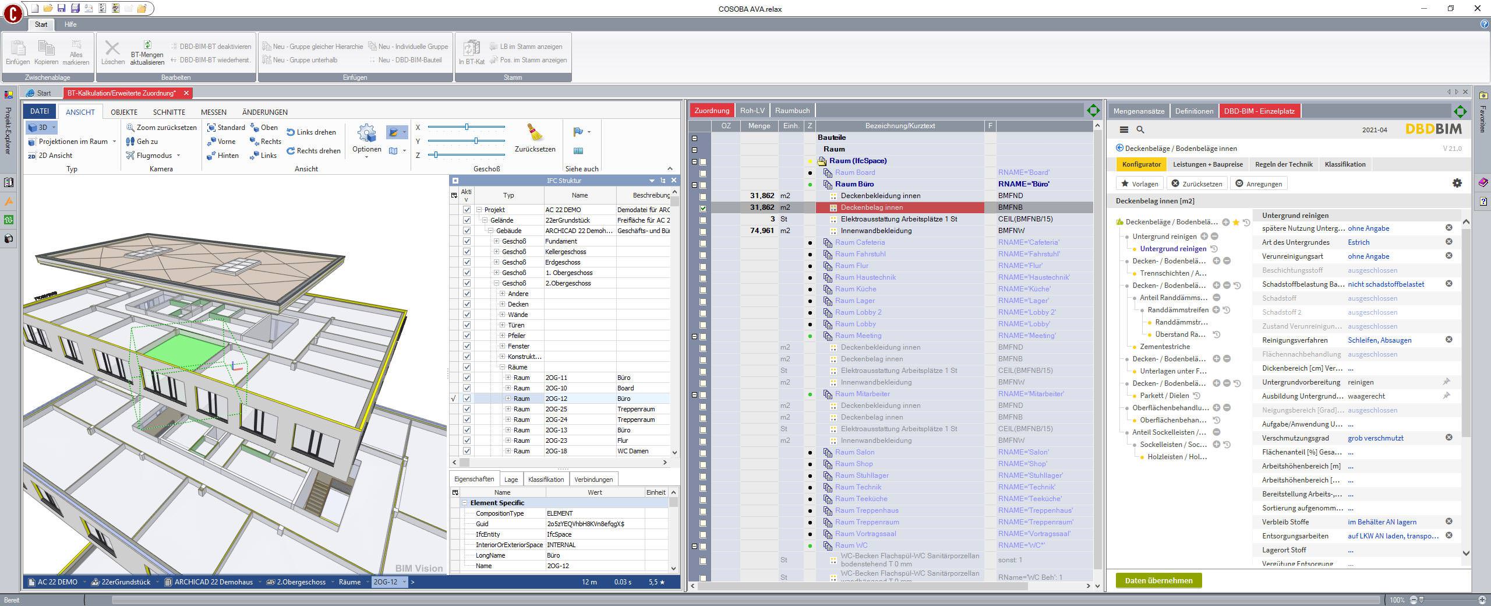Screen dimensions: 1491x606
Task: Click the DBD-BIM search magnifier icon
Action: click(x=1140, y=130)
